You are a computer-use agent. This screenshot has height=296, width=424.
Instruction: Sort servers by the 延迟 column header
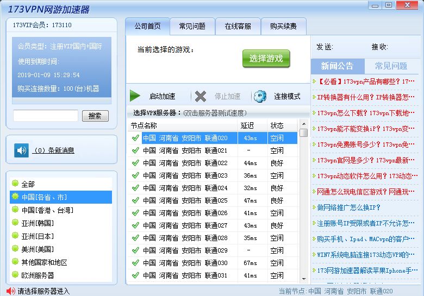click(247, 125)
